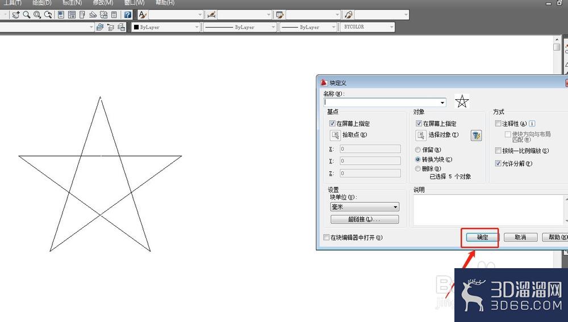
Task: Open the 帮助(H) menu
Action: point(165,2)
